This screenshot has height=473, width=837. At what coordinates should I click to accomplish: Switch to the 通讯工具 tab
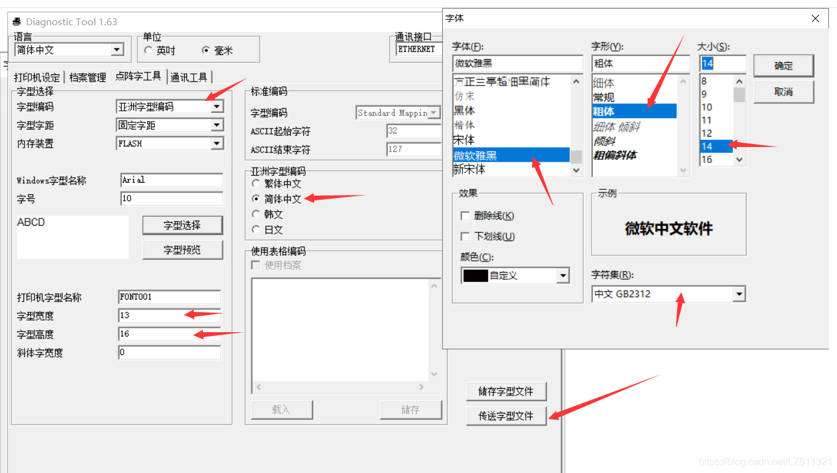click(189, 78)
